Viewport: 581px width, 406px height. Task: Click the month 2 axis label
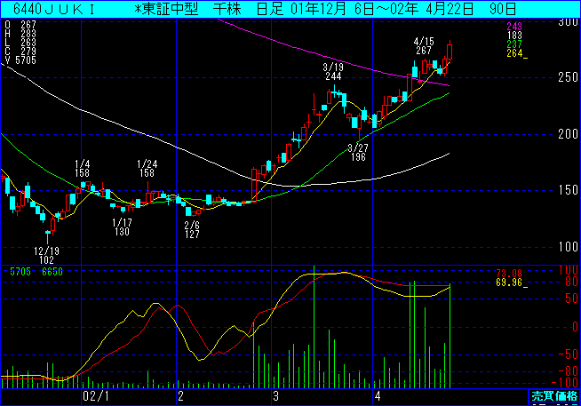[x=180, y=396]
